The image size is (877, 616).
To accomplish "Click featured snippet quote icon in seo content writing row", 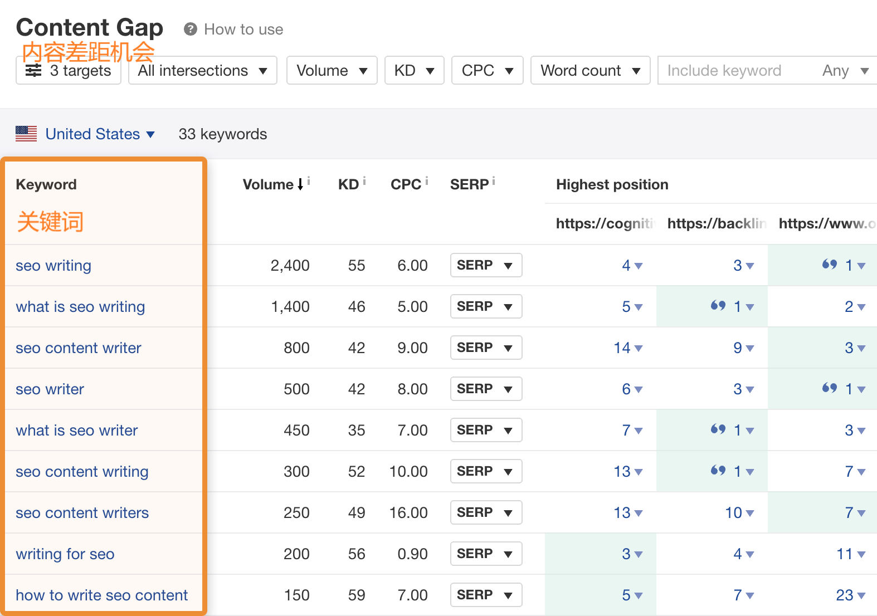I will pyautogui.click(x=718, y=471).
